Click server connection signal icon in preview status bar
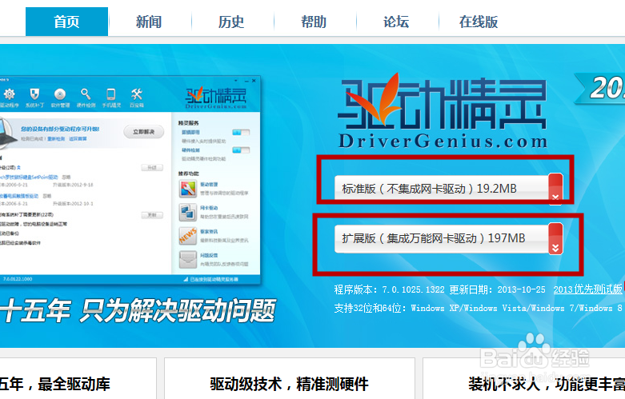Screen dimensions: 625x399 click(186, 280)
